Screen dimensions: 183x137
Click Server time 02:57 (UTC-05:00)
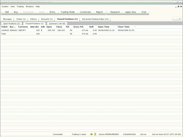point(167,134)
